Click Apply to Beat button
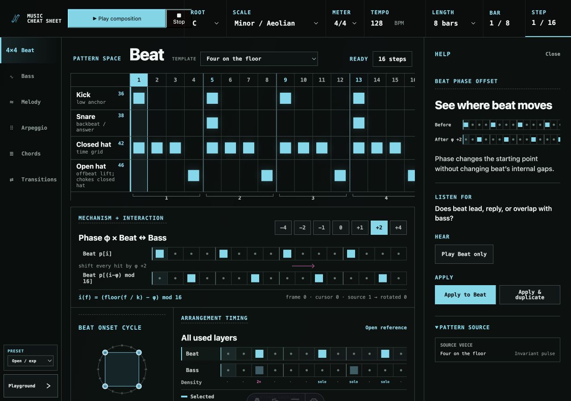 click(x=465, y=295)
